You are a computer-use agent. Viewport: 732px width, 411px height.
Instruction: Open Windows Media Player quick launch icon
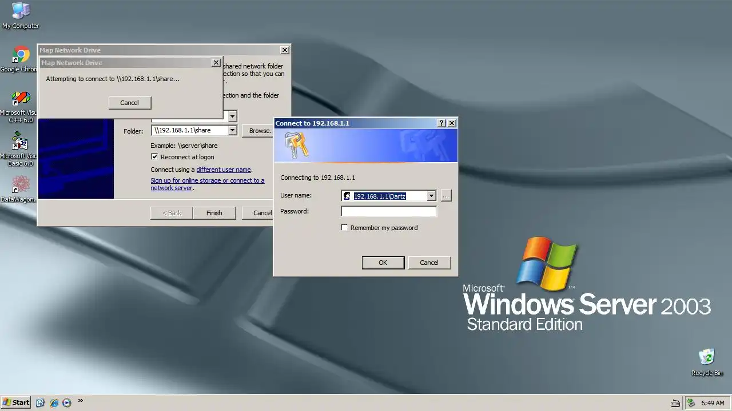coord(67,402)
